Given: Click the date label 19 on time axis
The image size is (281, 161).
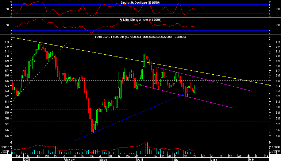Looking at the screenshot, I should click(x=195, y=156).
